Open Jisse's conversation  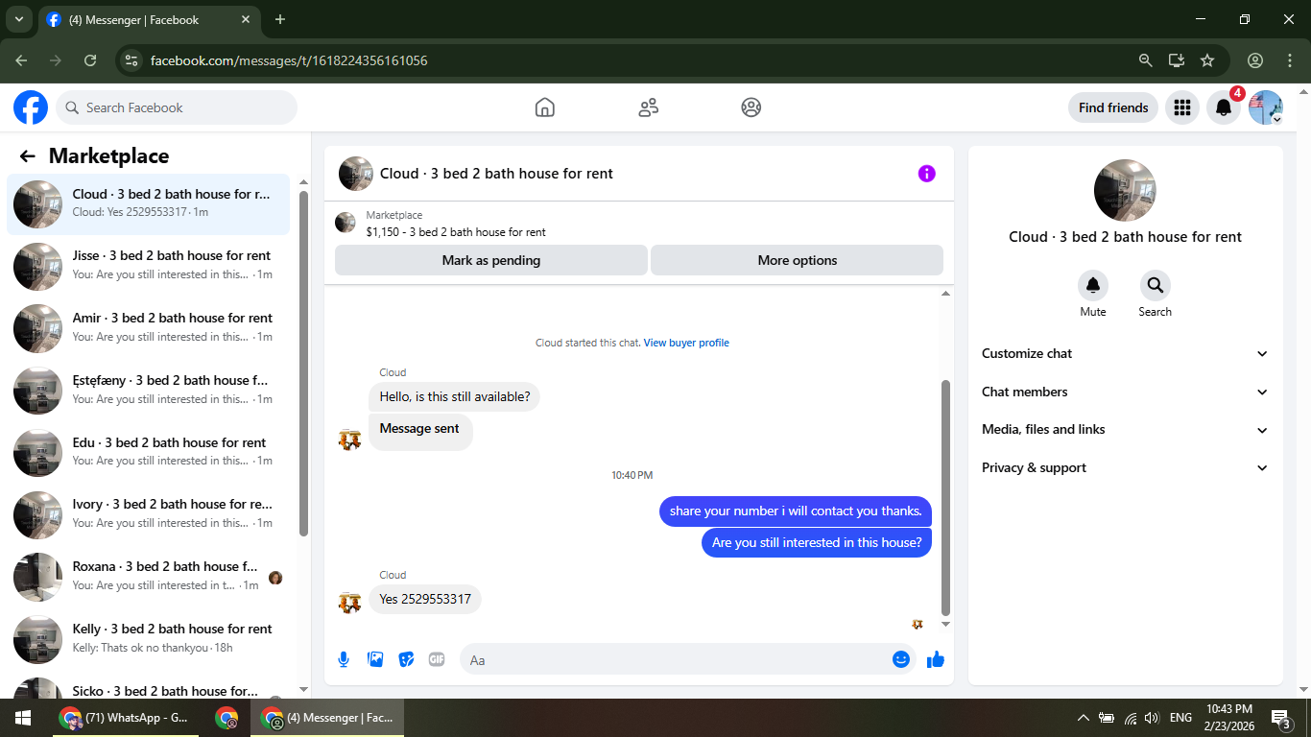coord(149,265)
